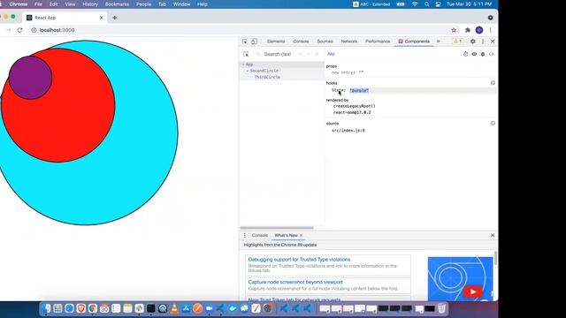Select ThirdCircle in the component tree
The width and height of the screenshot is (566, 318).
click(267, 77)
